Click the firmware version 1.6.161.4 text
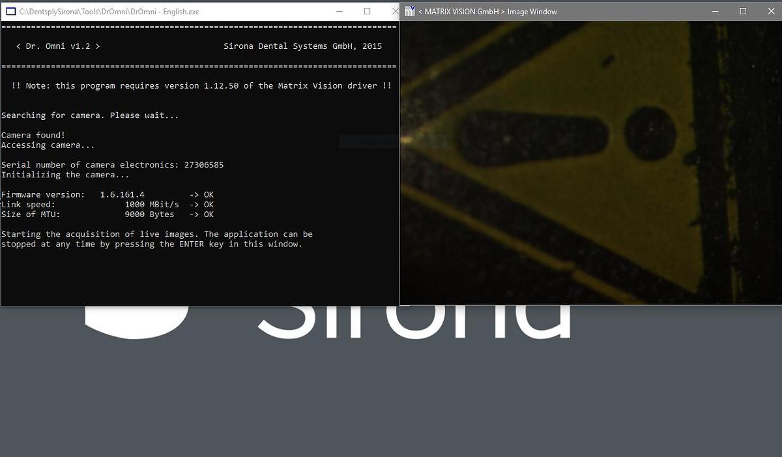The height and width of the screenshot is (457, 782). click(122, 195)
